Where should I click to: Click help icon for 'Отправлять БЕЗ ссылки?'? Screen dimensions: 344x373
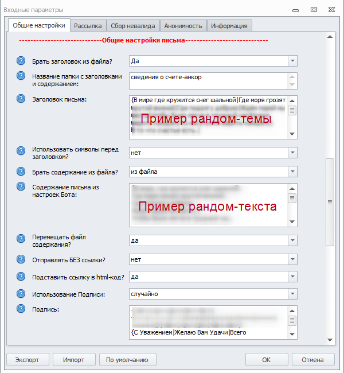21,259
